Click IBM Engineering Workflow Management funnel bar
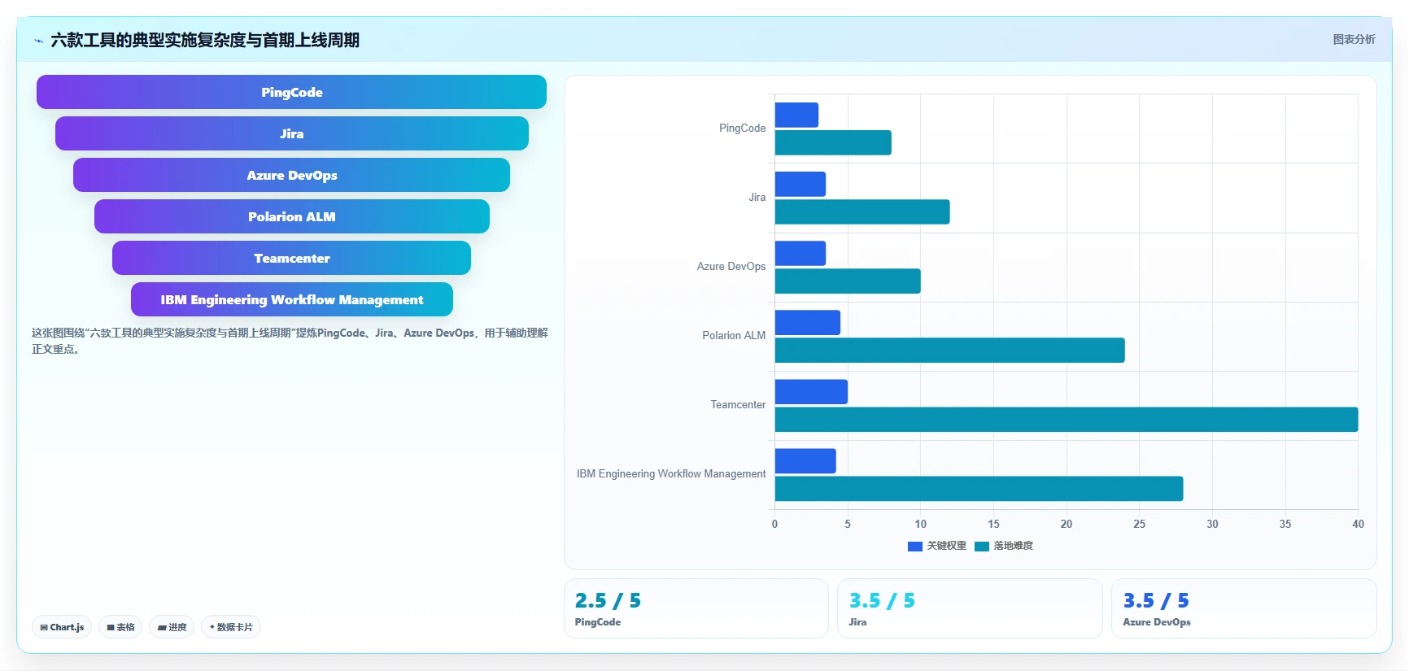This screenshot has width=1409, height=671. (x=291, y=299)
